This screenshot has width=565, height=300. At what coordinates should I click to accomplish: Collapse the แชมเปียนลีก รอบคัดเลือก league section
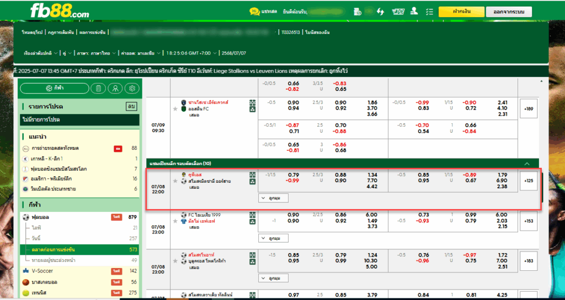point(527,163)
